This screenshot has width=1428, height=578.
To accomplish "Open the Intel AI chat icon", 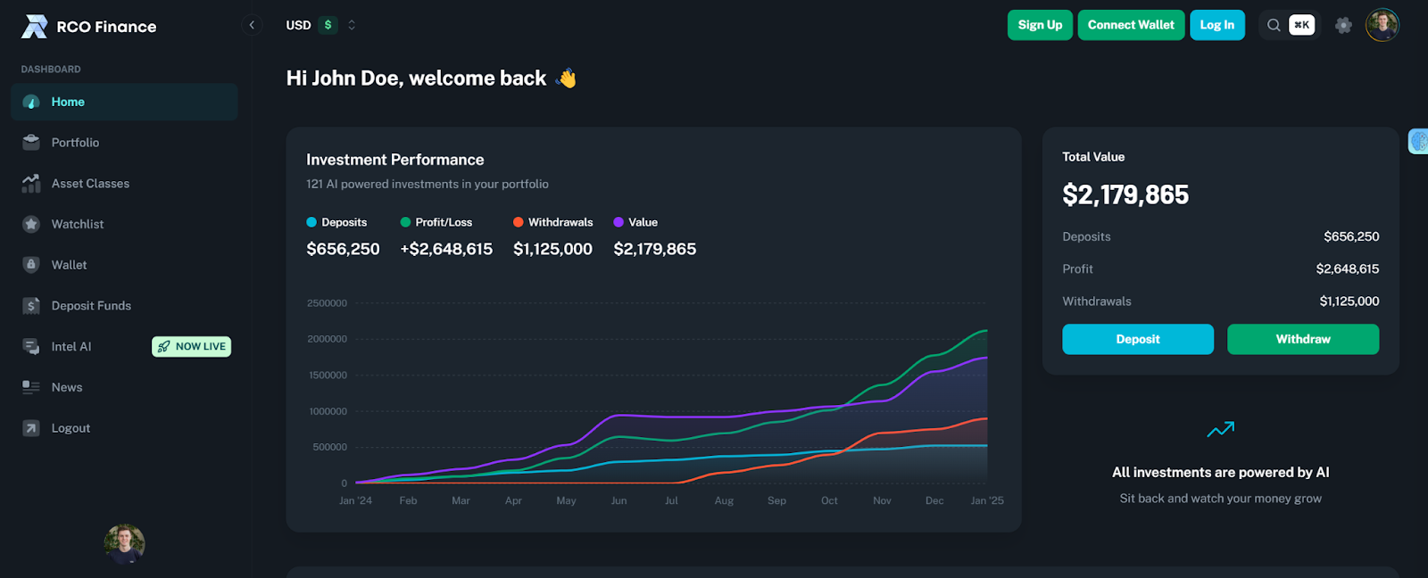I will [31, 347].
